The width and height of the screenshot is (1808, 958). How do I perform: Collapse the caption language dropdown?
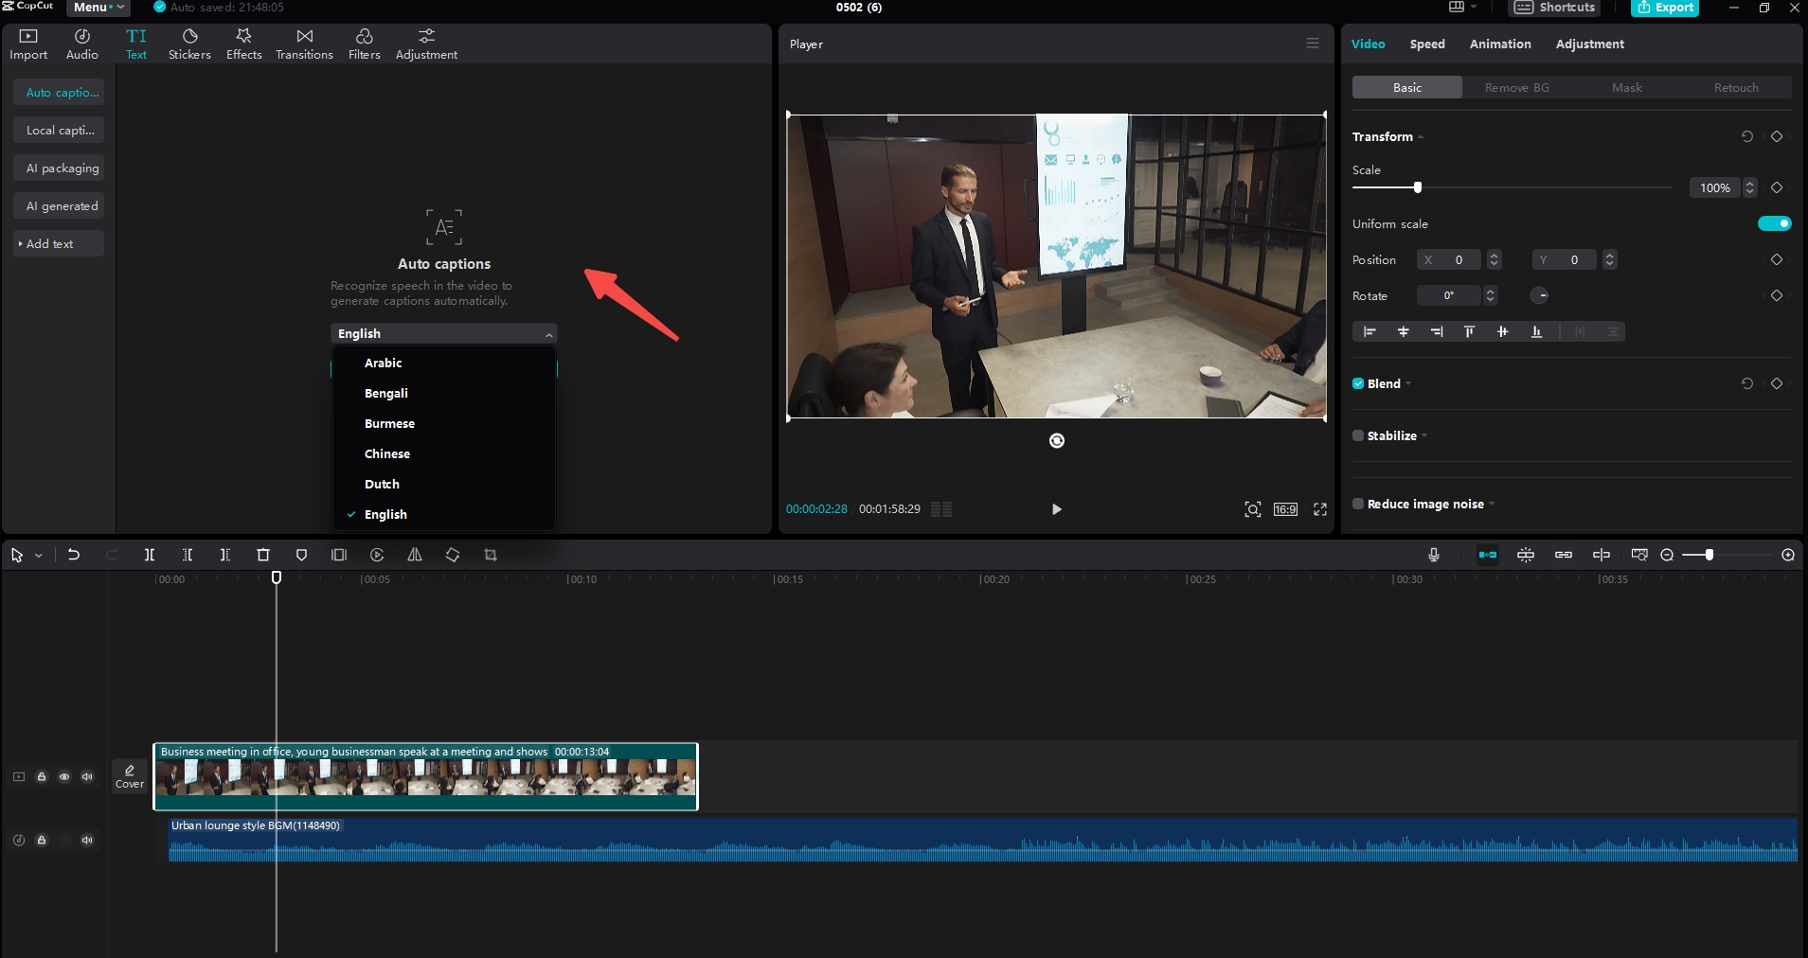click(x=547, y=333)
